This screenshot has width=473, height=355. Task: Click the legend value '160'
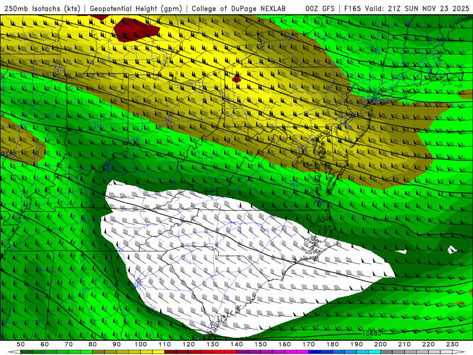tap(284, 344)
